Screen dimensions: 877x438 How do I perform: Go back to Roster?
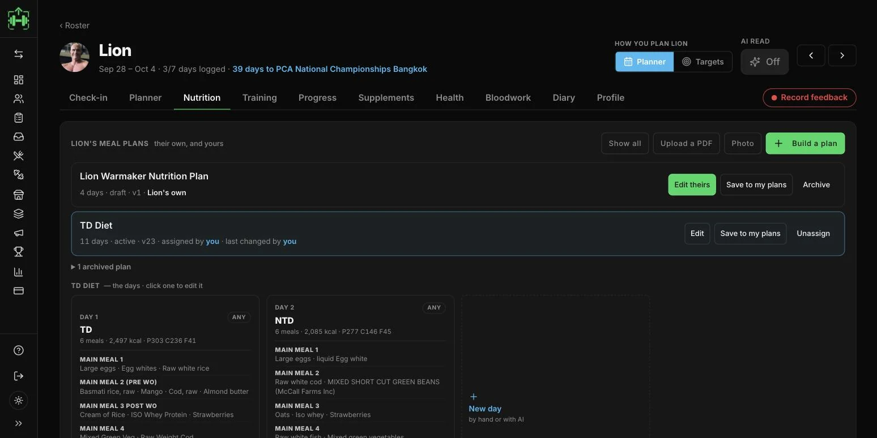tap(74, 25)
